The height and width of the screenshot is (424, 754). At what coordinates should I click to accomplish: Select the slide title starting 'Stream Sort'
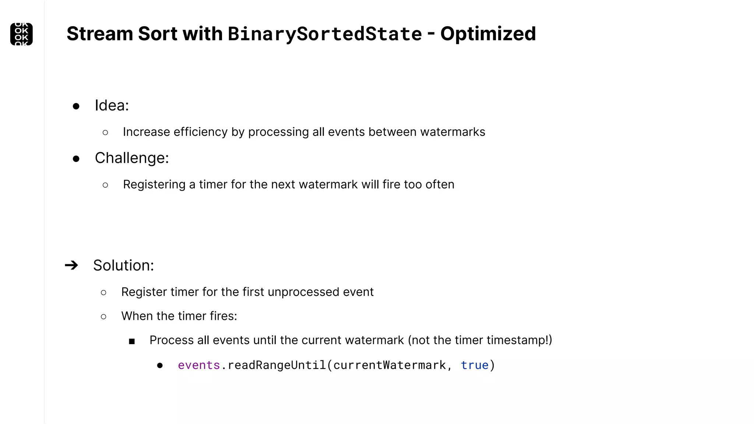301,34
